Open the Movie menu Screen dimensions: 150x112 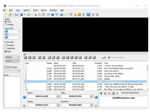click(x=43, y=10)
